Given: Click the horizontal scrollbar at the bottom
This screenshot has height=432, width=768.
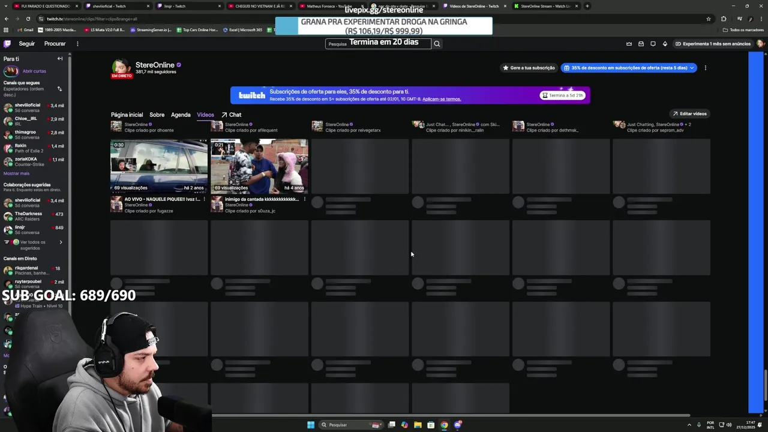Looking at the screenshot, I should [x=451, y=415].
